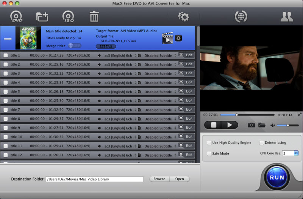Image resolution: width=303 pixels, height=199 pixels.
Task: Check the title 1 checkbox
Action: [6, 56]
